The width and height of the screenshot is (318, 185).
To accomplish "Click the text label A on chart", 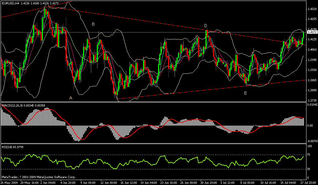I will pos(71,98).
